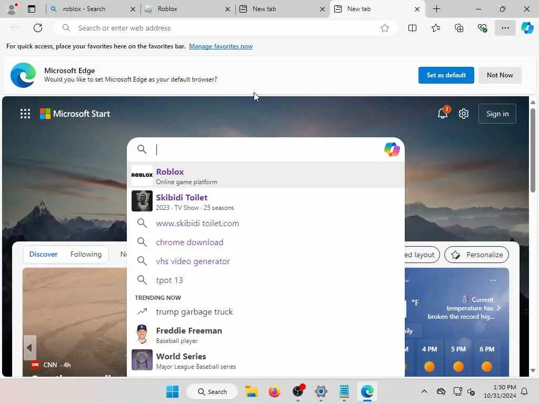Viewport: 539px width, 404px height.
Task: Toggle split screen icon
Action: click(412, 28)
